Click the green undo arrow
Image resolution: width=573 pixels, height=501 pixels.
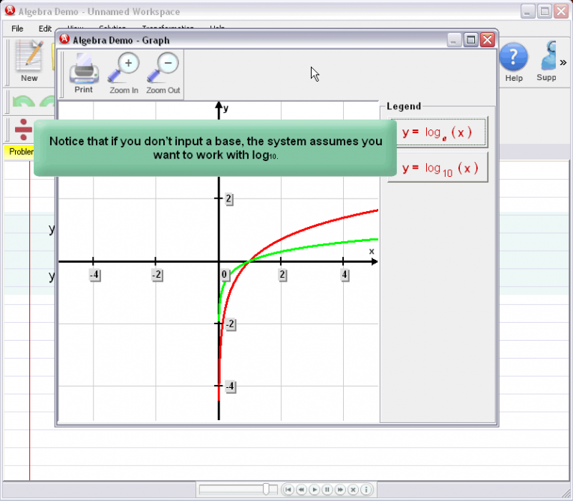[23, 101]
